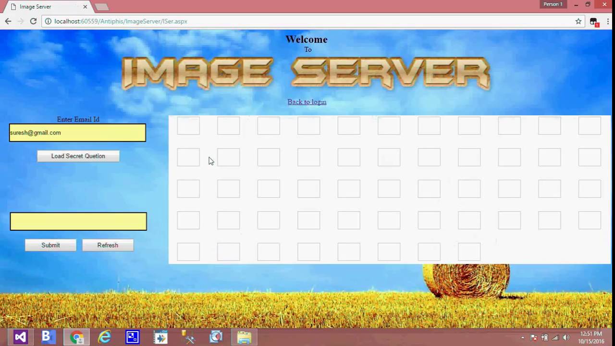Image resolution: width=615 pixels, height=346 pixels.
Task: Click the empty yellow answer field
Action: coord(78,222)
